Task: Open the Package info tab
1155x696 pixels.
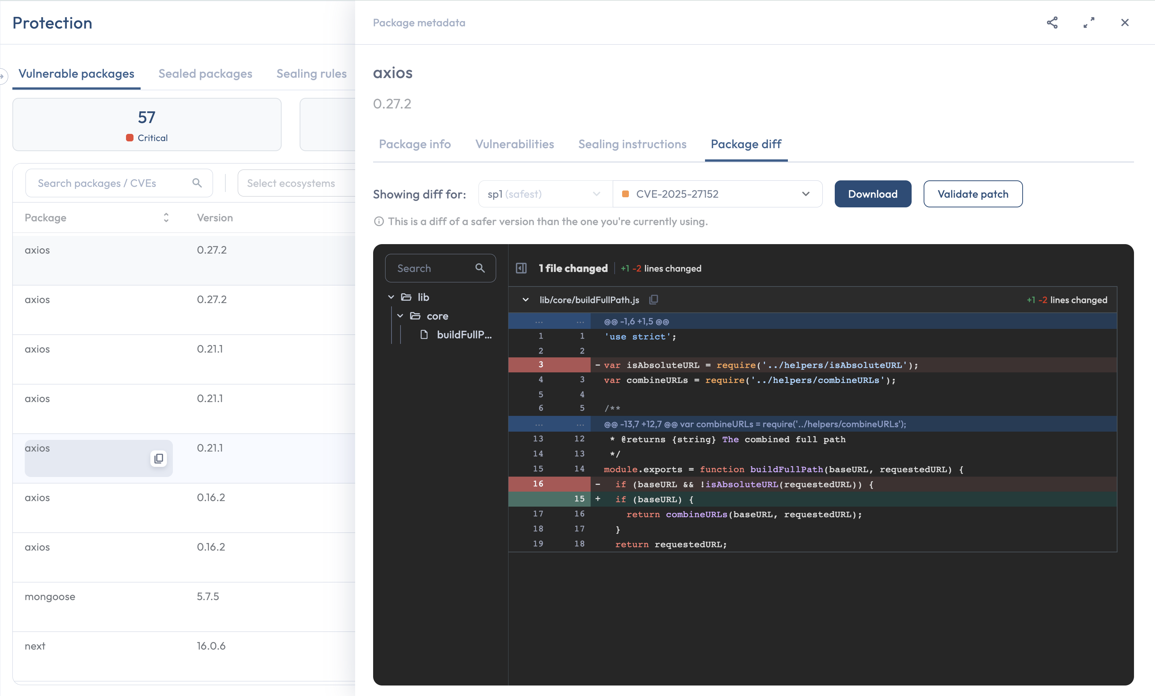Action: tap(415, 144)
